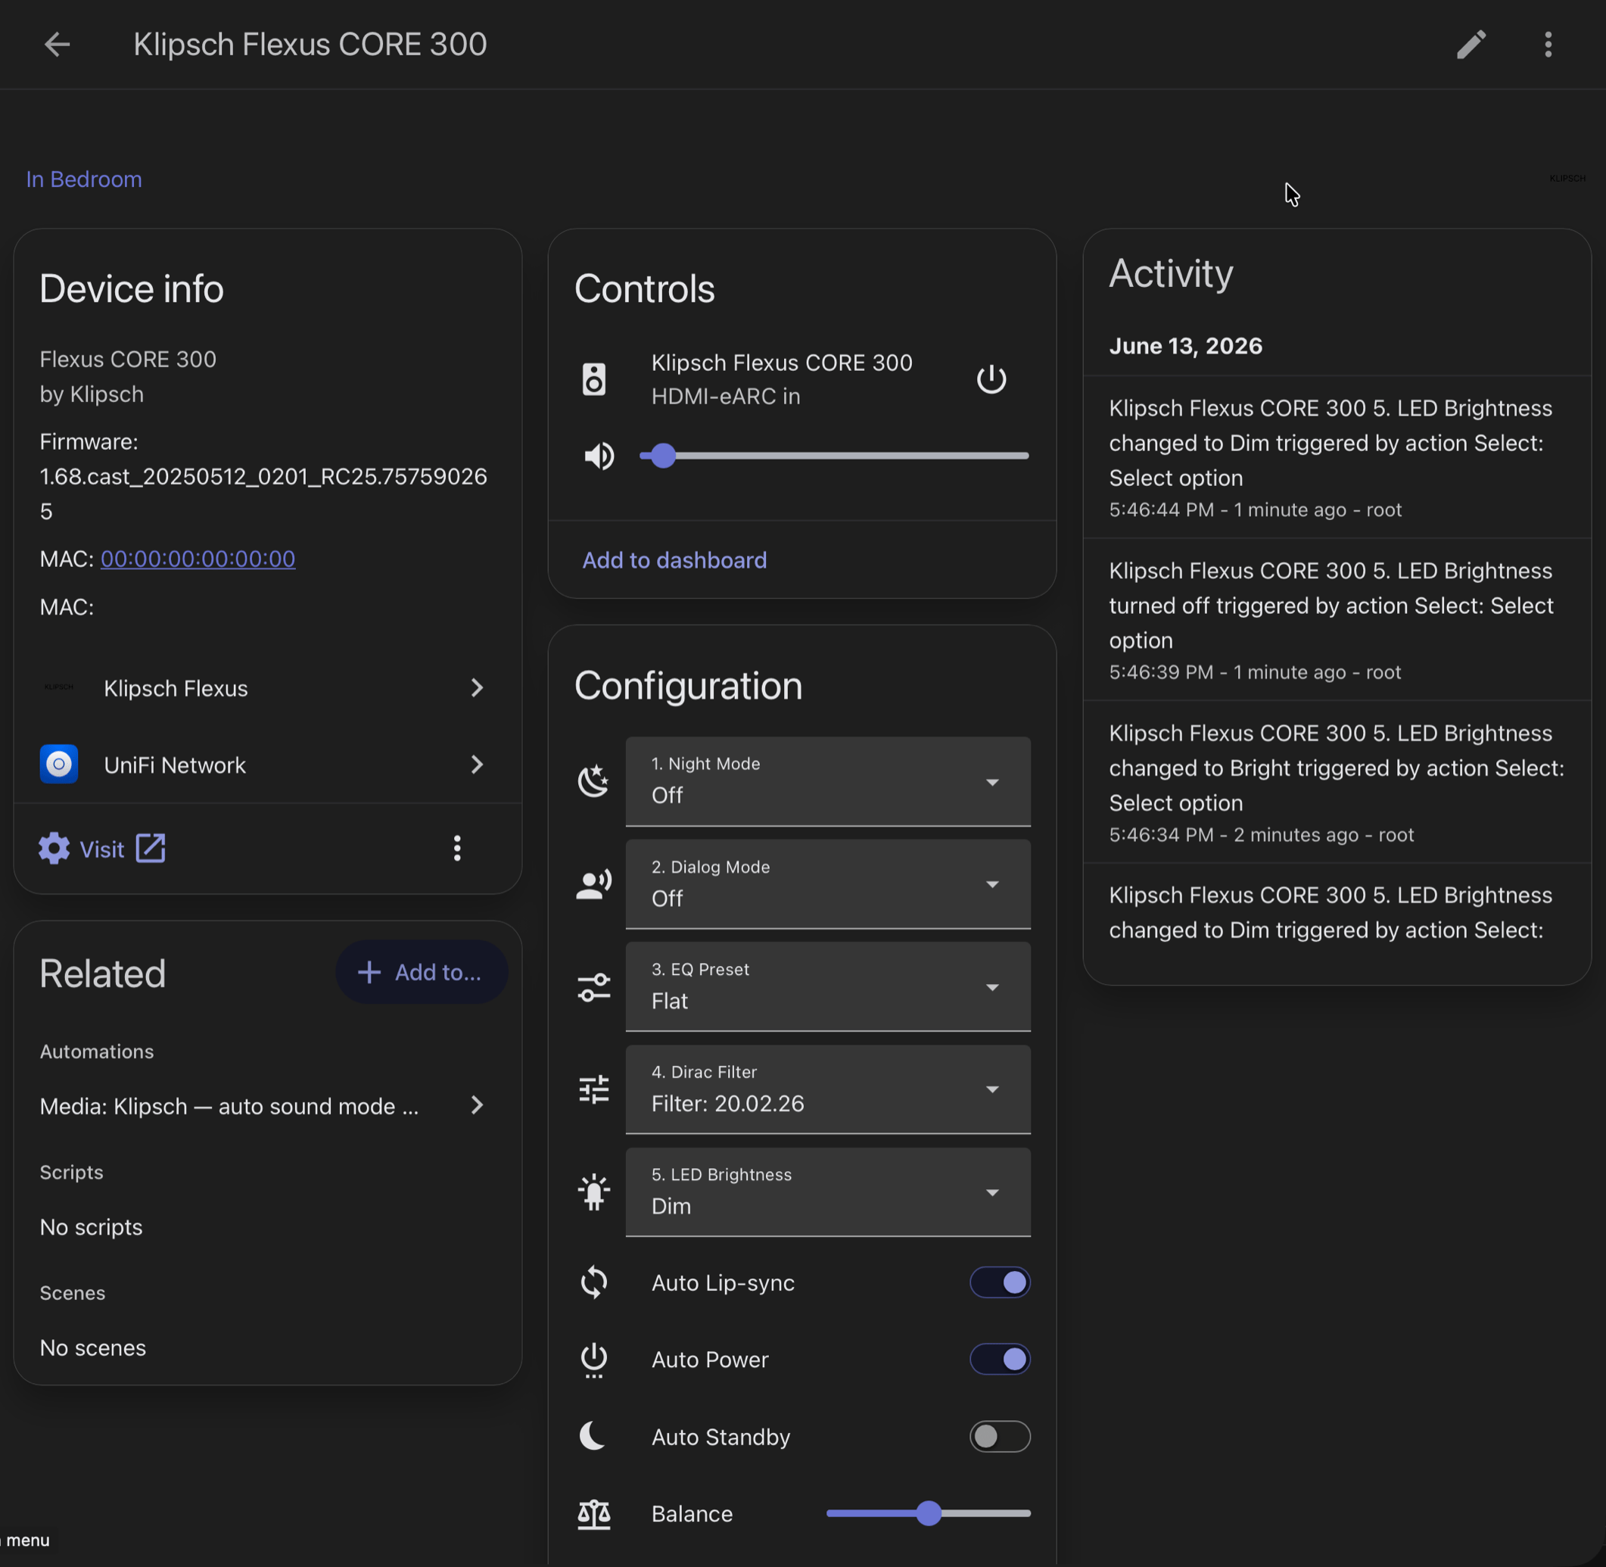Open the Klipsch Flexus integration chevron
1606x1567 pixels.
(476, 688)
